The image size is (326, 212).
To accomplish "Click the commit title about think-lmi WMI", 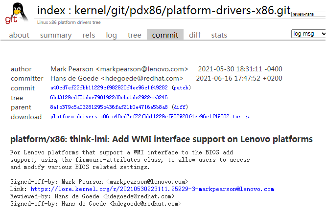I will pos(162,139).
